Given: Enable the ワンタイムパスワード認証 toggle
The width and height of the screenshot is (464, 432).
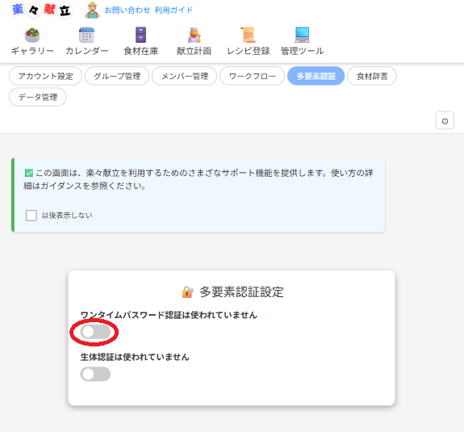Looking at the screenshot, I should [x=95, y=332].
